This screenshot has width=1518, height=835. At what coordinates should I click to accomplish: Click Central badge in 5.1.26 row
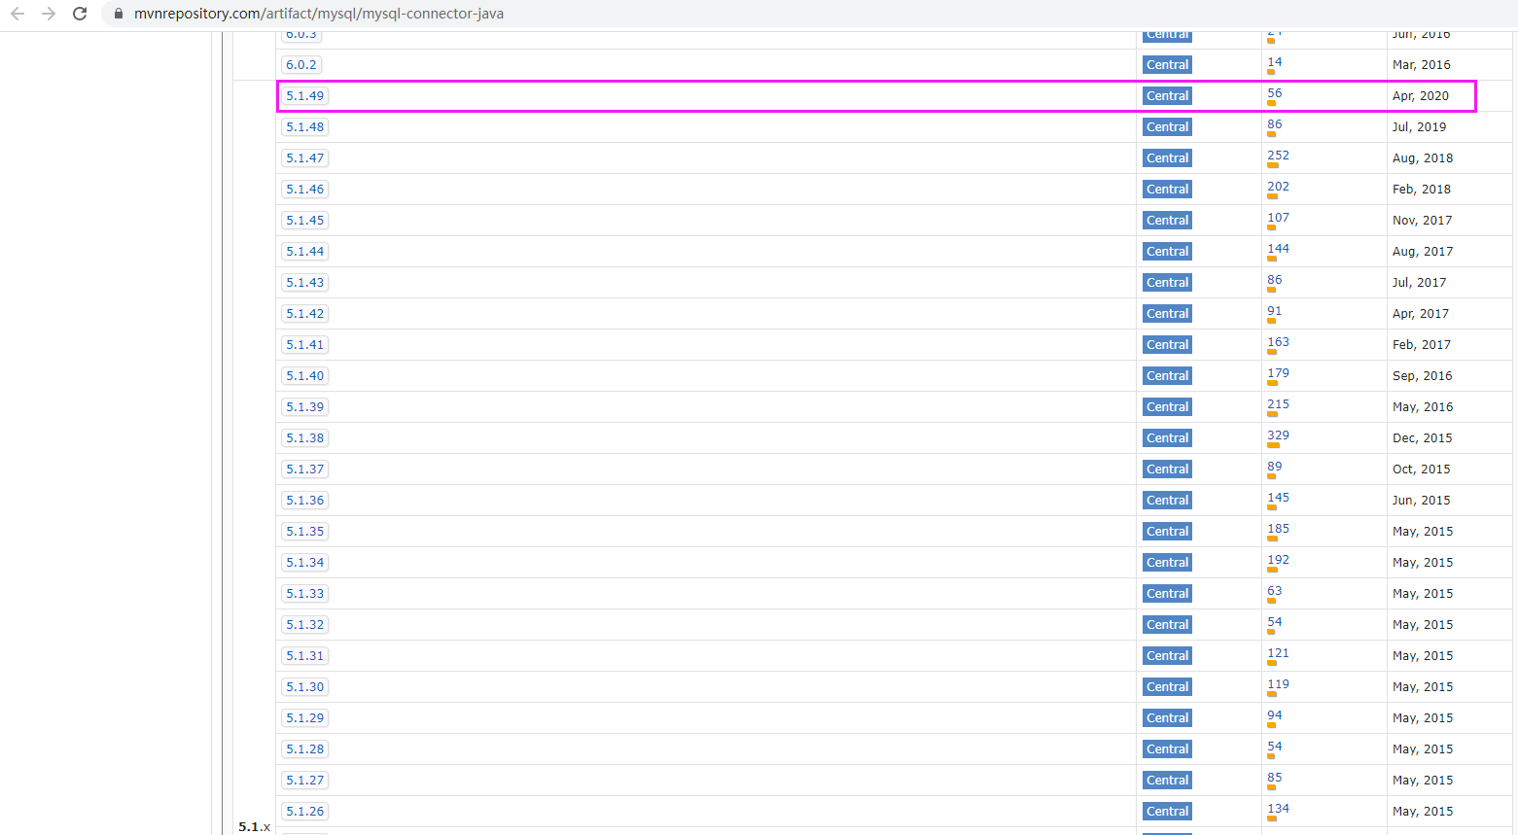pos(1167,812)
